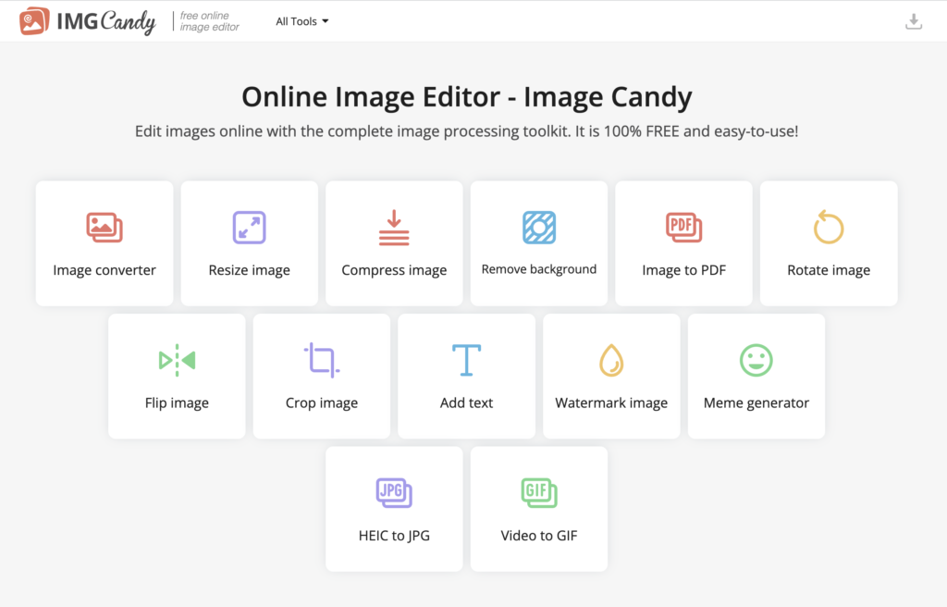Open the HEIC to JPG label
The height and width of the screenshot is (607, 947).
pos(394,536)
